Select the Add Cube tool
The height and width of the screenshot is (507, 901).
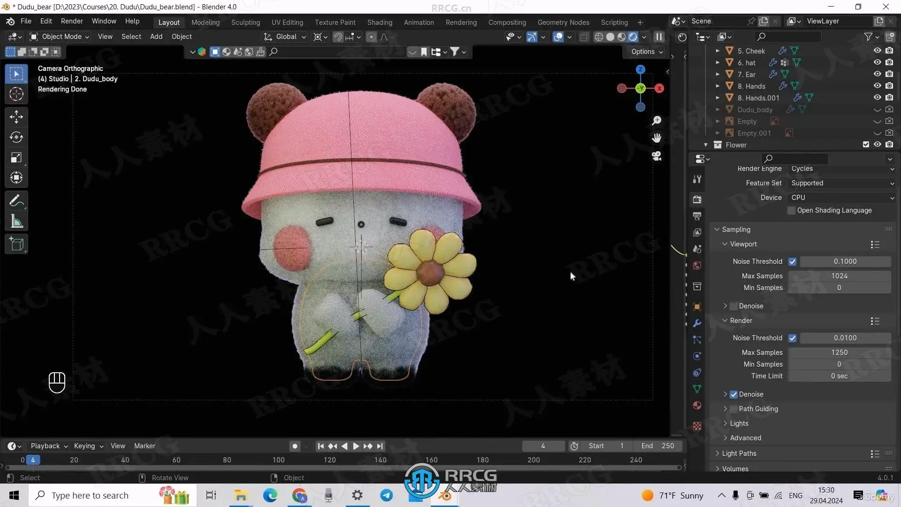(16, 244)
